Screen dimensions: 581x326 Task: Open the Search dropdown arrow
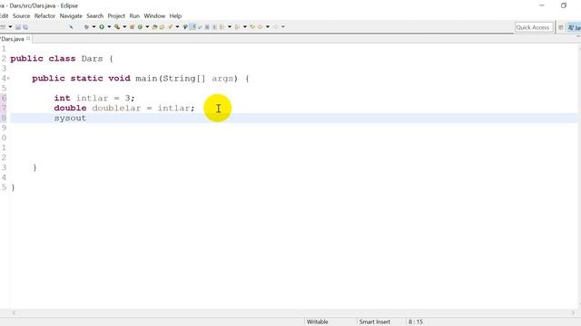(x=178, y=26)
